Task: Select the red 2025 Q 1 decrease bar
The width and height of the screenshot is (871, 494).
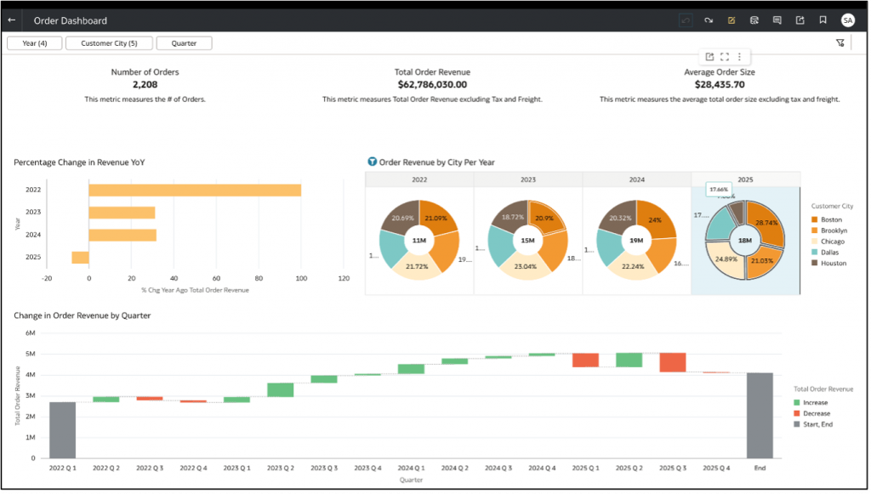Action: (585, 361)
